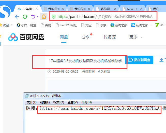This screenshot has height=133, width=166.
Task: Open Notepad 查看(V) menu
Action: (x=73, y=102)
